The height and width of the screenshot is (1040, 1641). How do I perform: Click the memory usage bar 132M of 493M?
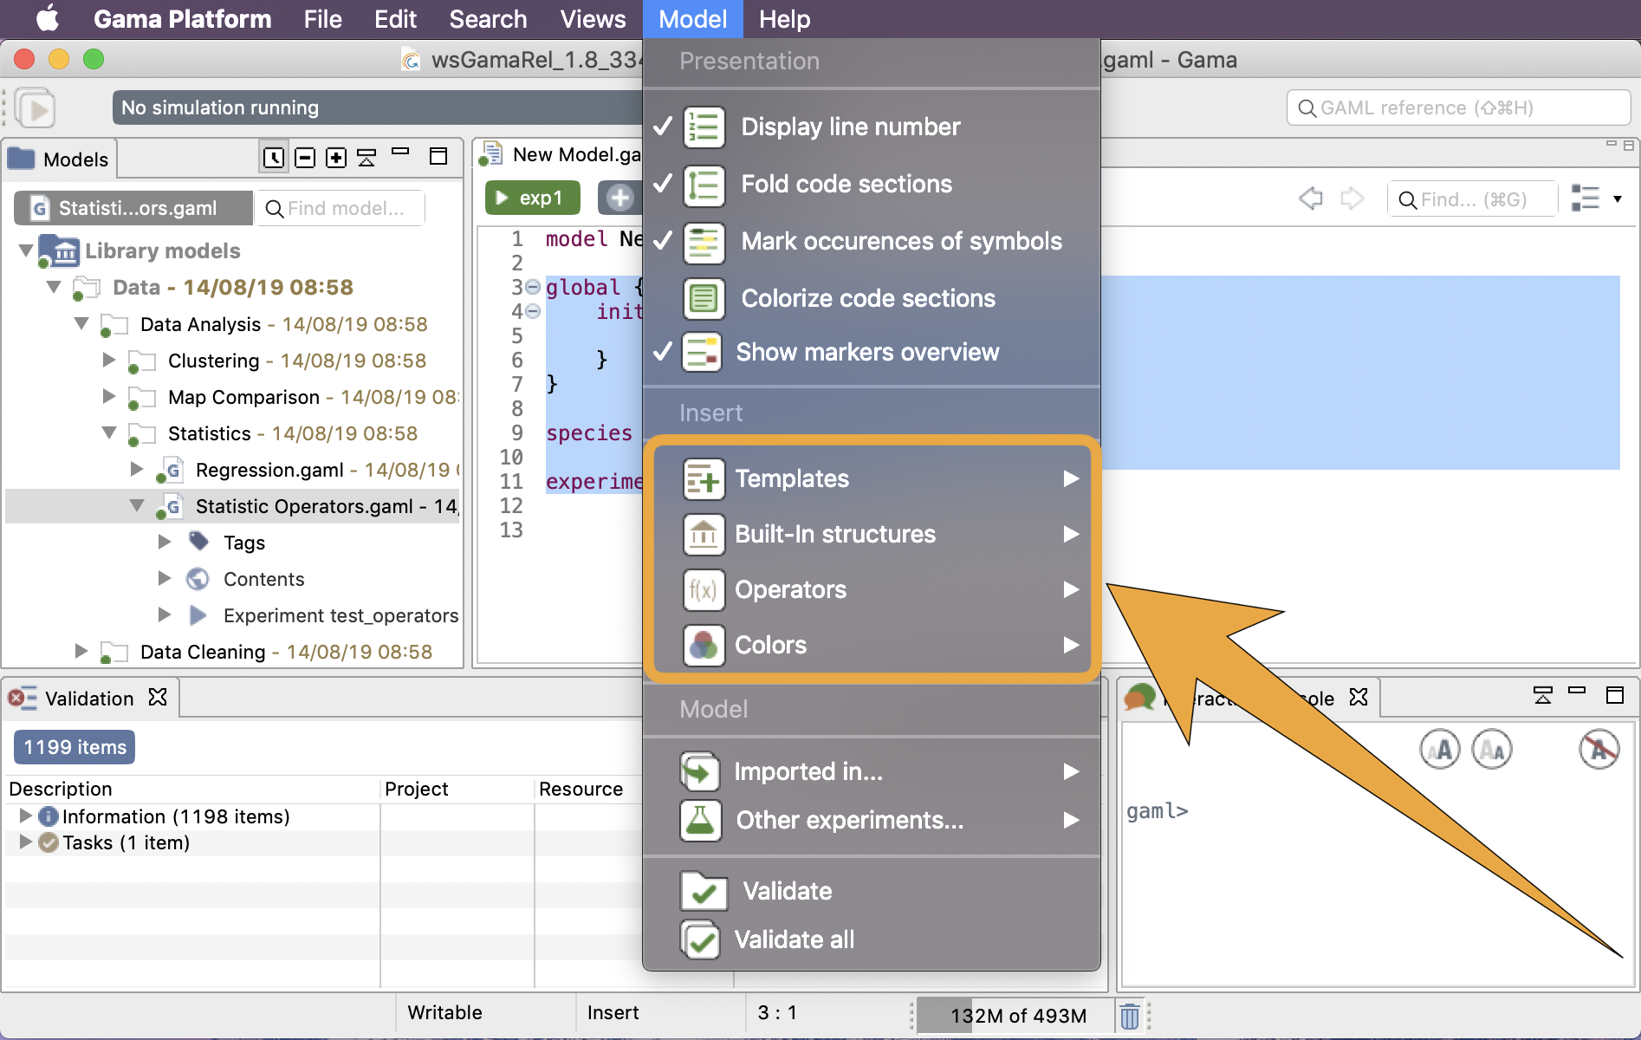(x=1017, y=1016)
